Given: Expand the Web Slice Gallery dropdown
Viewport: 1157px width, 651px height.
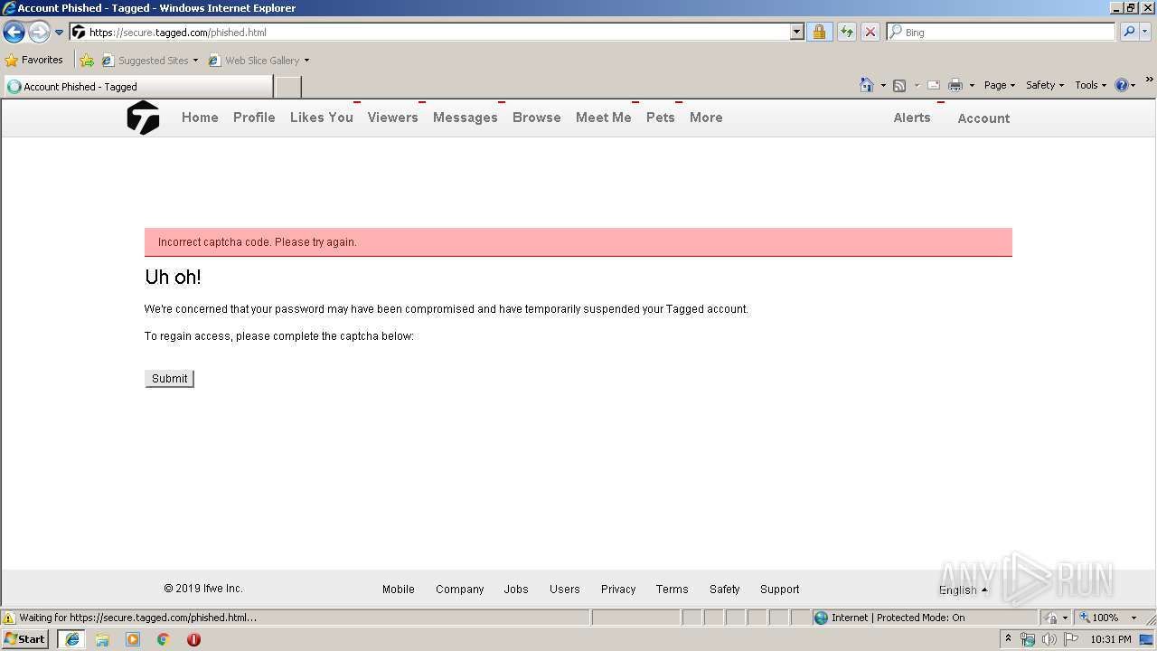Looking at the screenshot, I should tap(306, 61).
